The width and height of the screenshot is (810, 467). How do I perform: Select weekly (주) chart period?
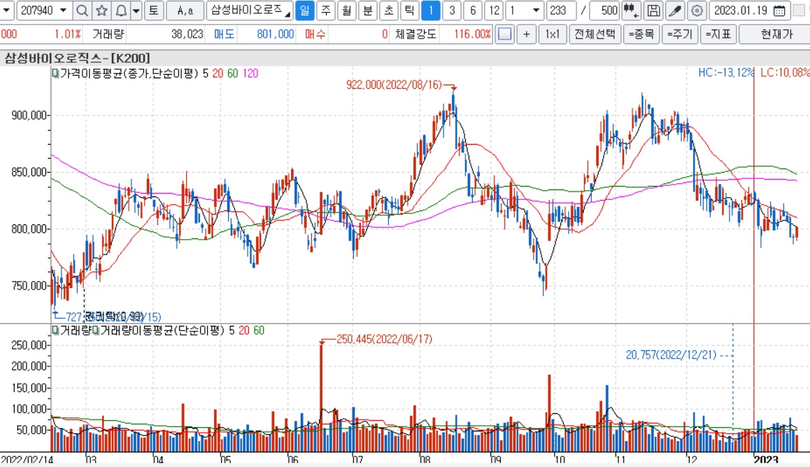pyautogui.click(x=325, y=10)
